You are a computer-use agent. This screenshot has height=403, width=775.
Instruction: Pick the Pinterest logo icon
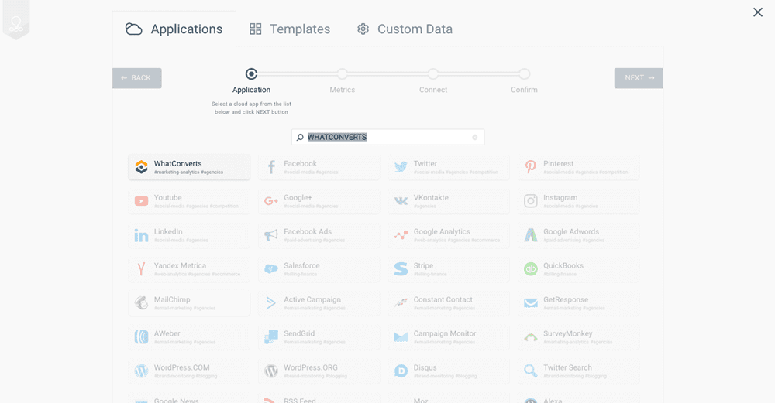click(531, 167)
